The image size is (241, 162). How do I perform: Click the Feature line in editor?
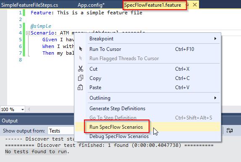coord(86,13)
